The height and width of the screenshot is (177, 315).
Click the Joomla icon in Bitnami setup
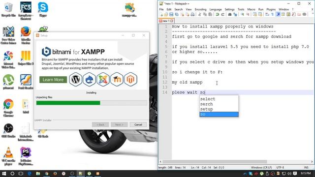[103, 80]
